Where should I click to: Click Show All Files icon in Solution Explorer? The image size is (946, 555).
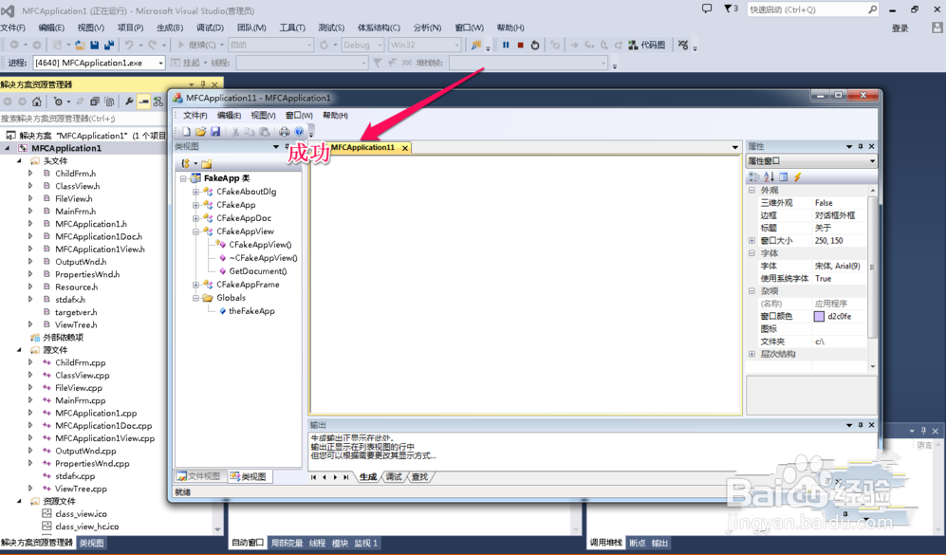109,102
